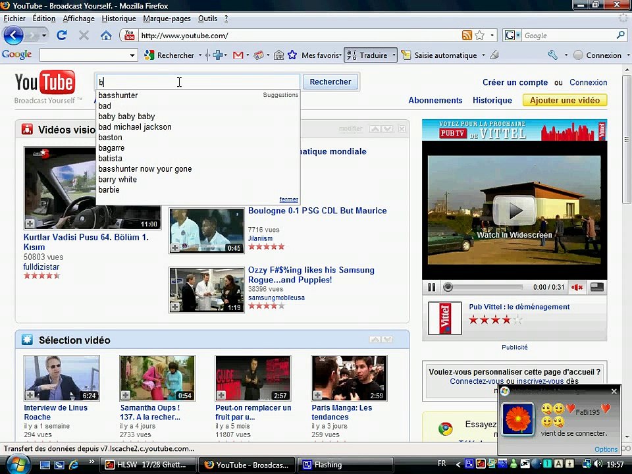Click the YouTube logo
The height and width of the screenshot is (474, 632).
45,83
